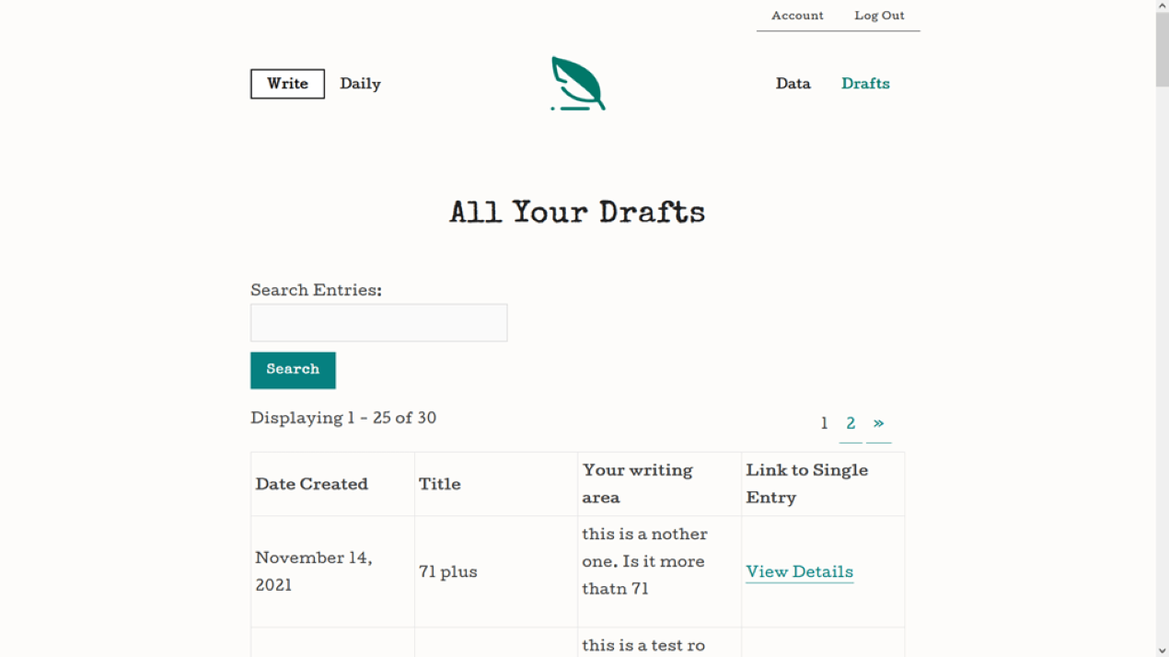Viewport: 1169px width, 657px height.
Task: Open the Drafts nav link
Action: (865, 84)
